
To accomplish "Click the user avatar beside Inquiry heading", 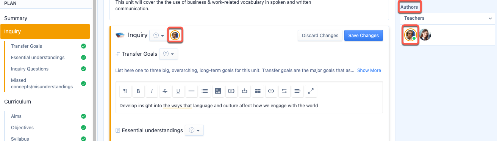I will (x=175, y=35).
